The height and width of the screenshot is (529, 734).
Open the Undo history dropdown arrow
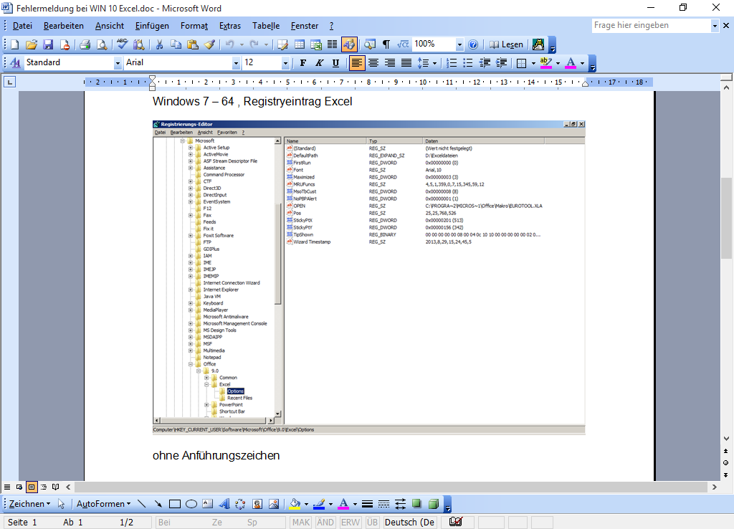click(242, 44)
